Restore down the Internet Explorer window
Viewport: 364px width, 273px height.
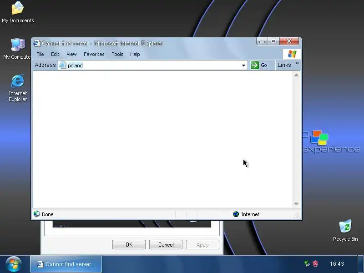[x=273, y=41]
